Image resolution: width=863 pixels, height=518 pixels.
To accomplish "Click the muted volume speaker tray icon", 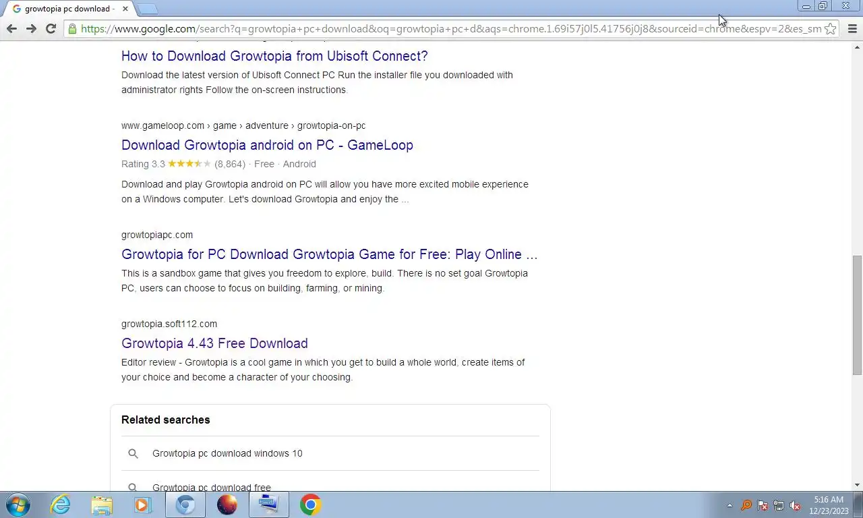I will [795, 505].
